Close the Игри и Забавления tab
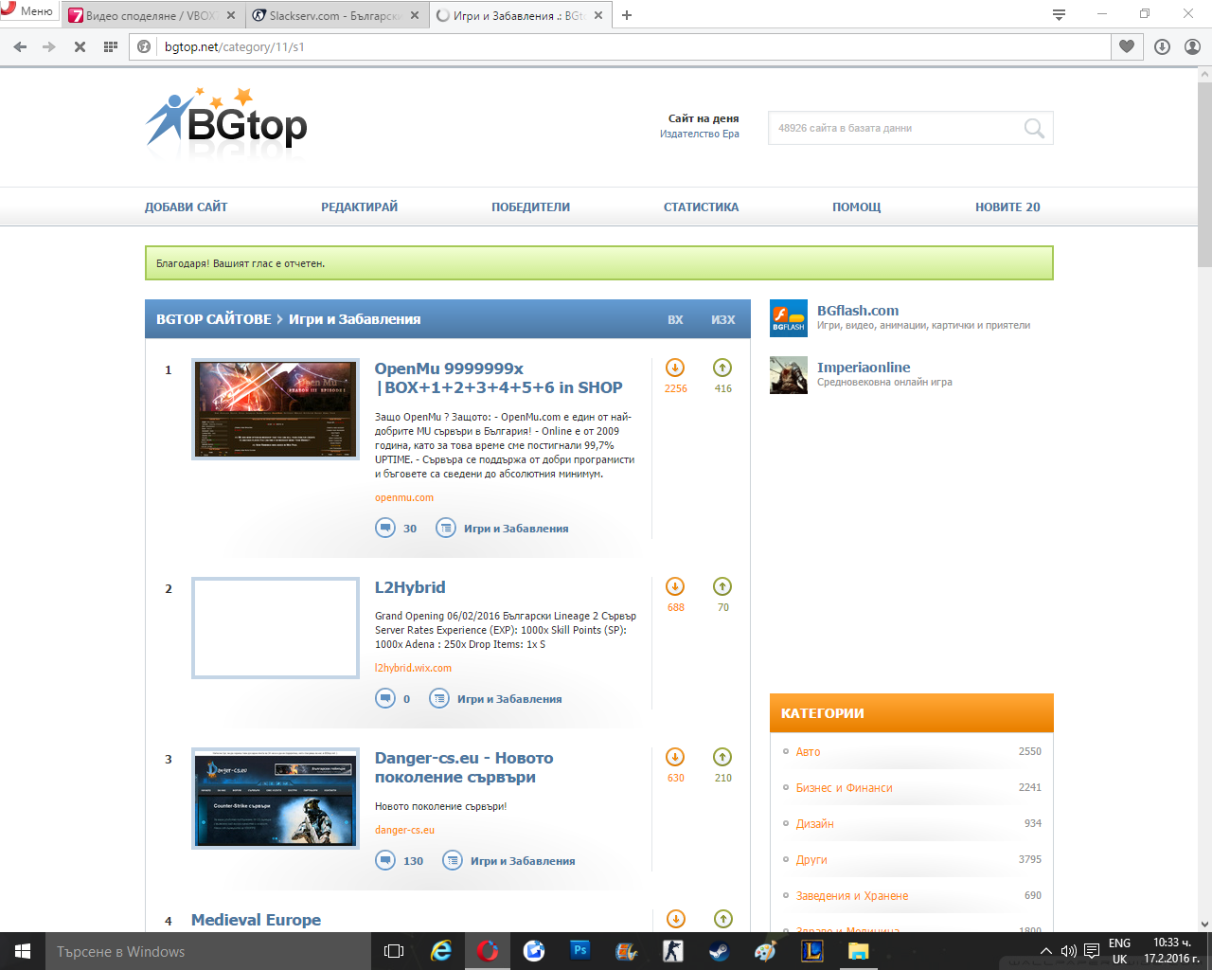 pyautogui.click(x=598, y=15)
